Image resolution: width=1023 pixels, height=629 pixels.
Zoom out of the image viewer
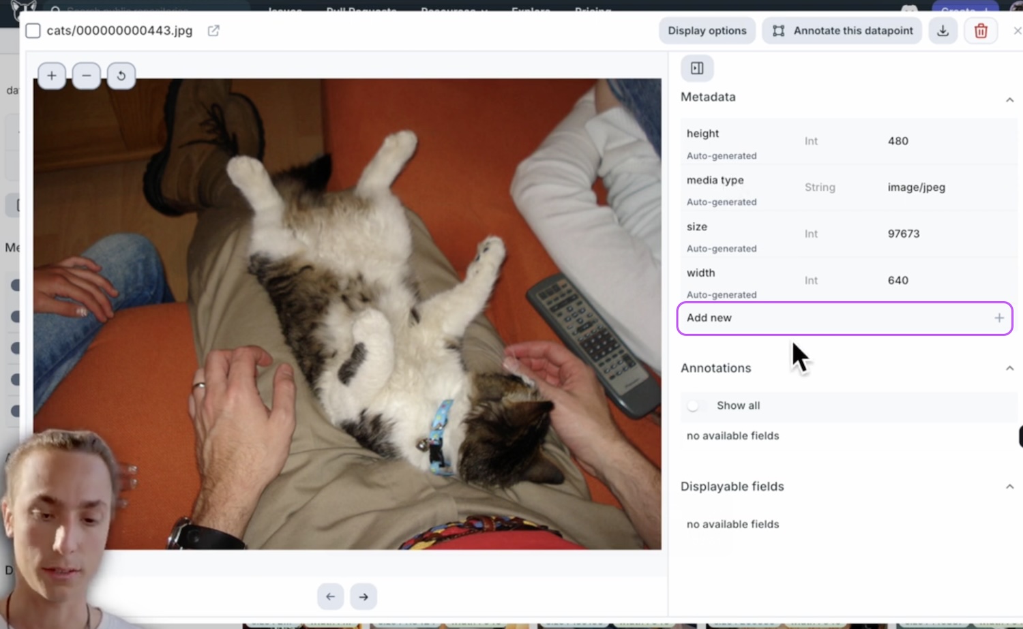tap(87, 76)
